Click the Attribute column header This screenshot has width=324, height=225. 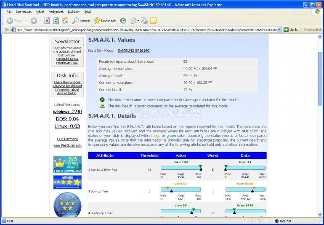[x=105, y=155]
